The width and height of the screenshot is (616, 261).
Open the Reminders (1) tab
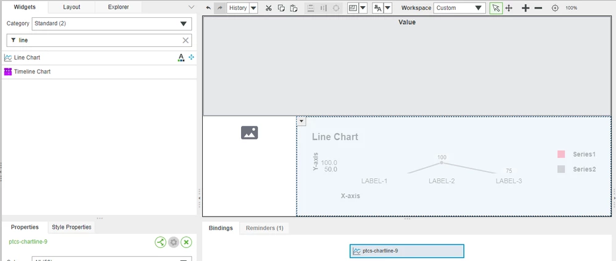[265, 228]
